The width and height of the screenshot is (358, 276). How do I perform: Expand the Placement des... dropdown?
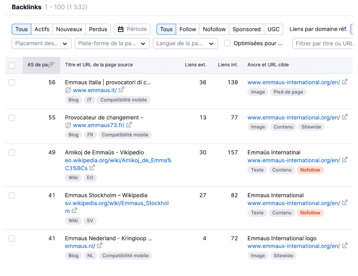pos(41,43)
